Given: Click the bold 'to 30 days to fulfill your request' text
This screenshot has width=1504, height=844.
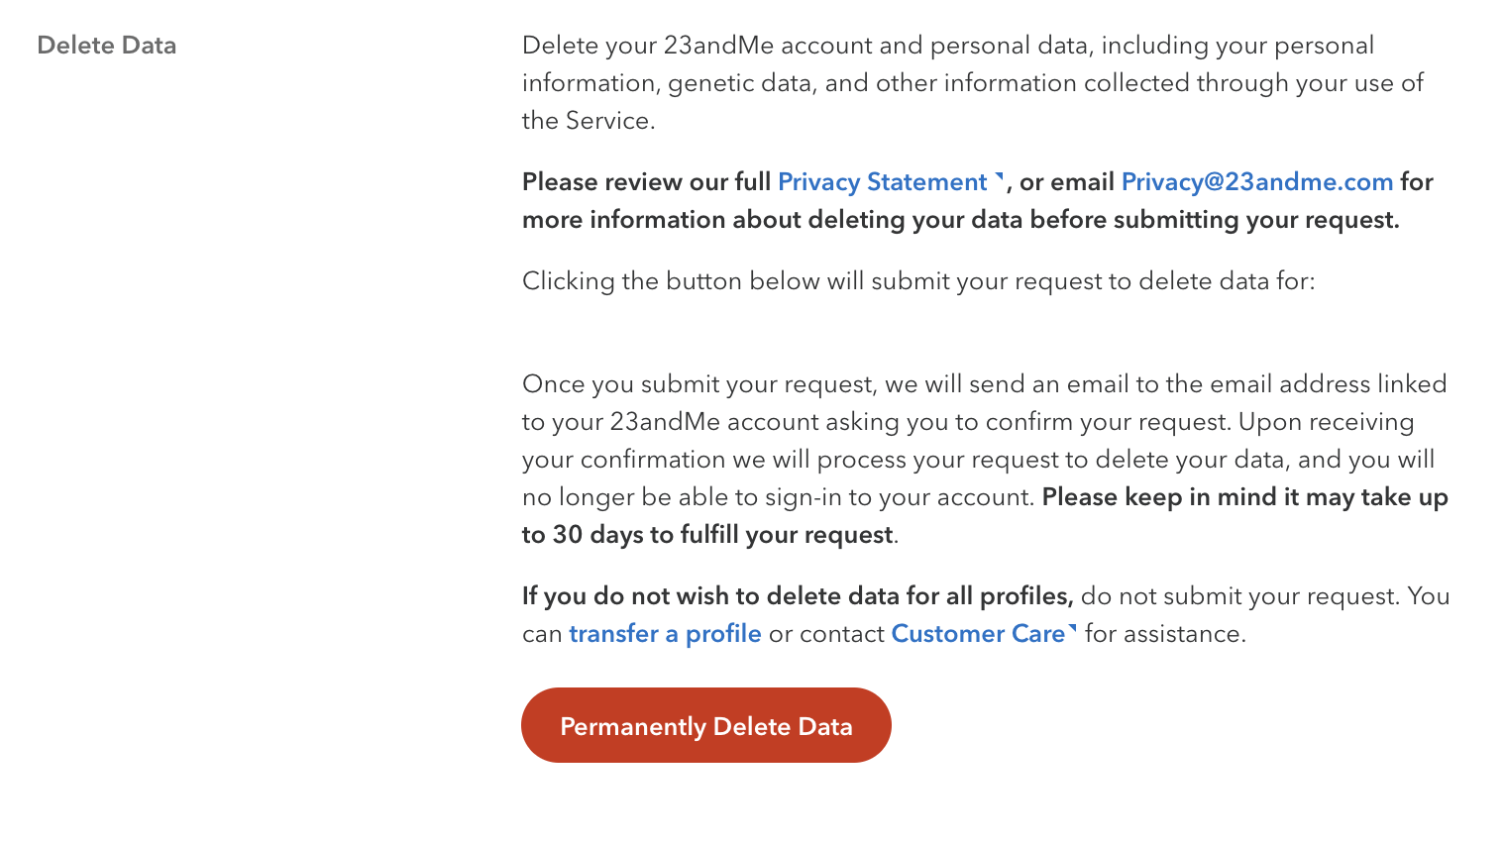Looking at the screenshot, I should (707, 535).
